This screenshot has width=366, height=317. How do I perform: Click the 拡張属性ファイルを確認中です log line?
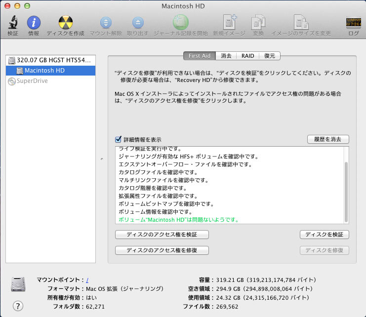pos(158,196)
